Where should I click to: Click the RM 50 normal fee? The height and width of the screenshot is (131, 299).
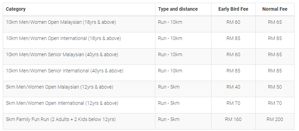pos(275,87)
